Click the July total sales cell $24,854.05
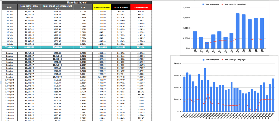This screenshot has width=279, height=121. [x=29, y=47]
